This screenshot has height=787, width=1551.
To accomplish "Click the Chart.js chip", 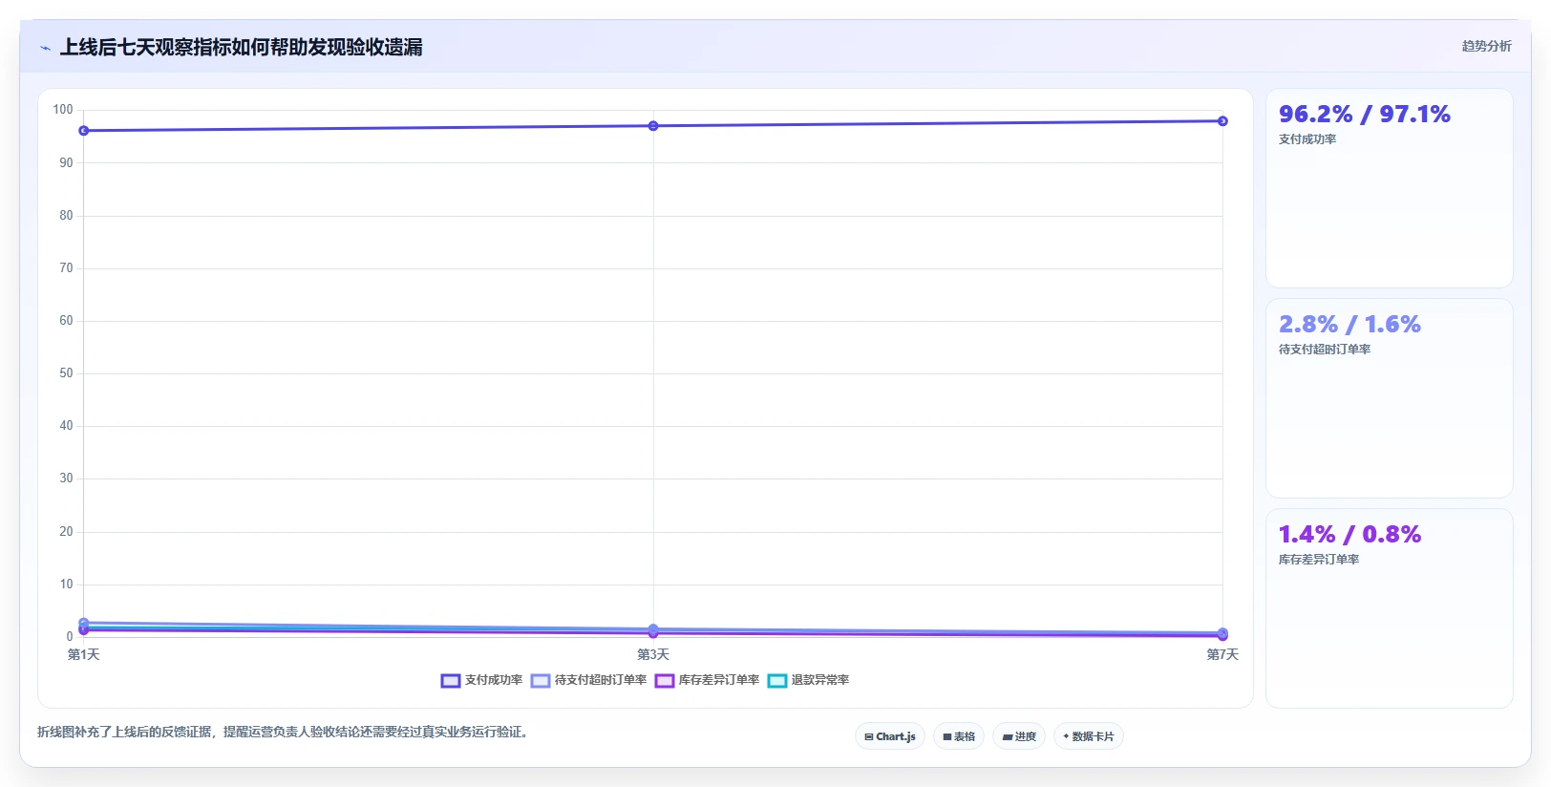I will point(889,736).
